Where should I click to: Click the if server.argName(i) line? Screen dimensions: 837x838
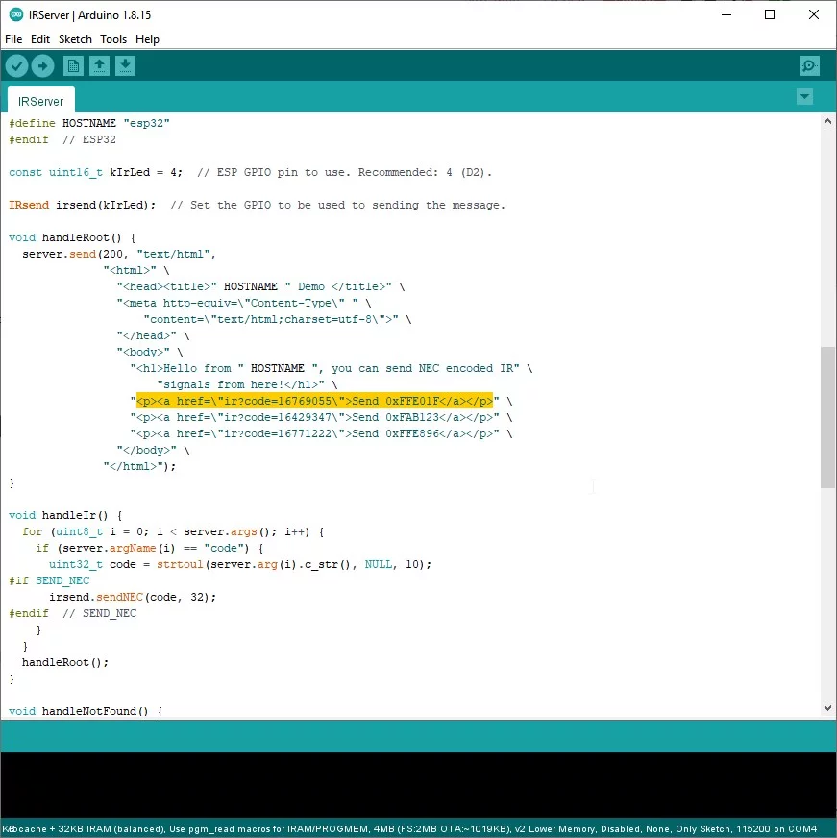[x=150, y=549]
